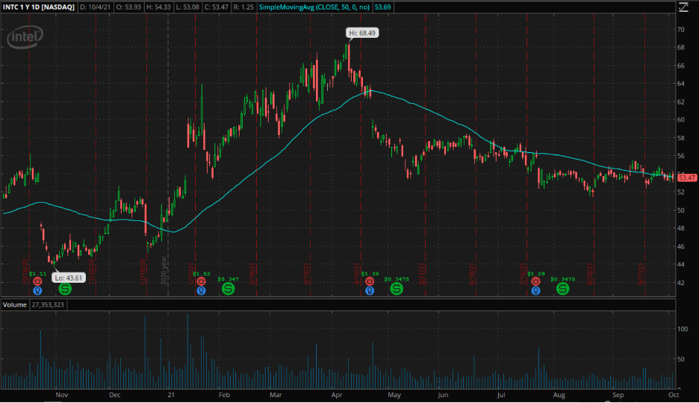Click the 60 price axis label

click(681, 120)
